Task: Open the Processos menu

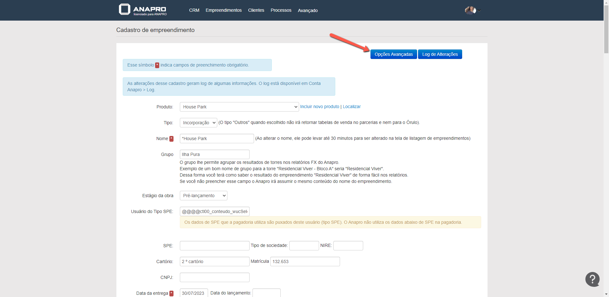Action: (281, 10)
